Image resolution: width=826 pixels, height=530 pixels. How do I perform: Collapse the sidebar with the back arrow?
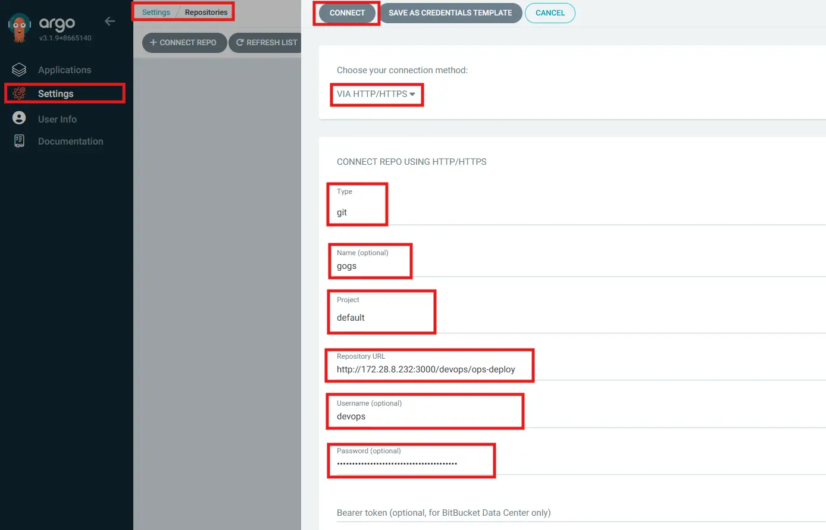tap(109, 20)
